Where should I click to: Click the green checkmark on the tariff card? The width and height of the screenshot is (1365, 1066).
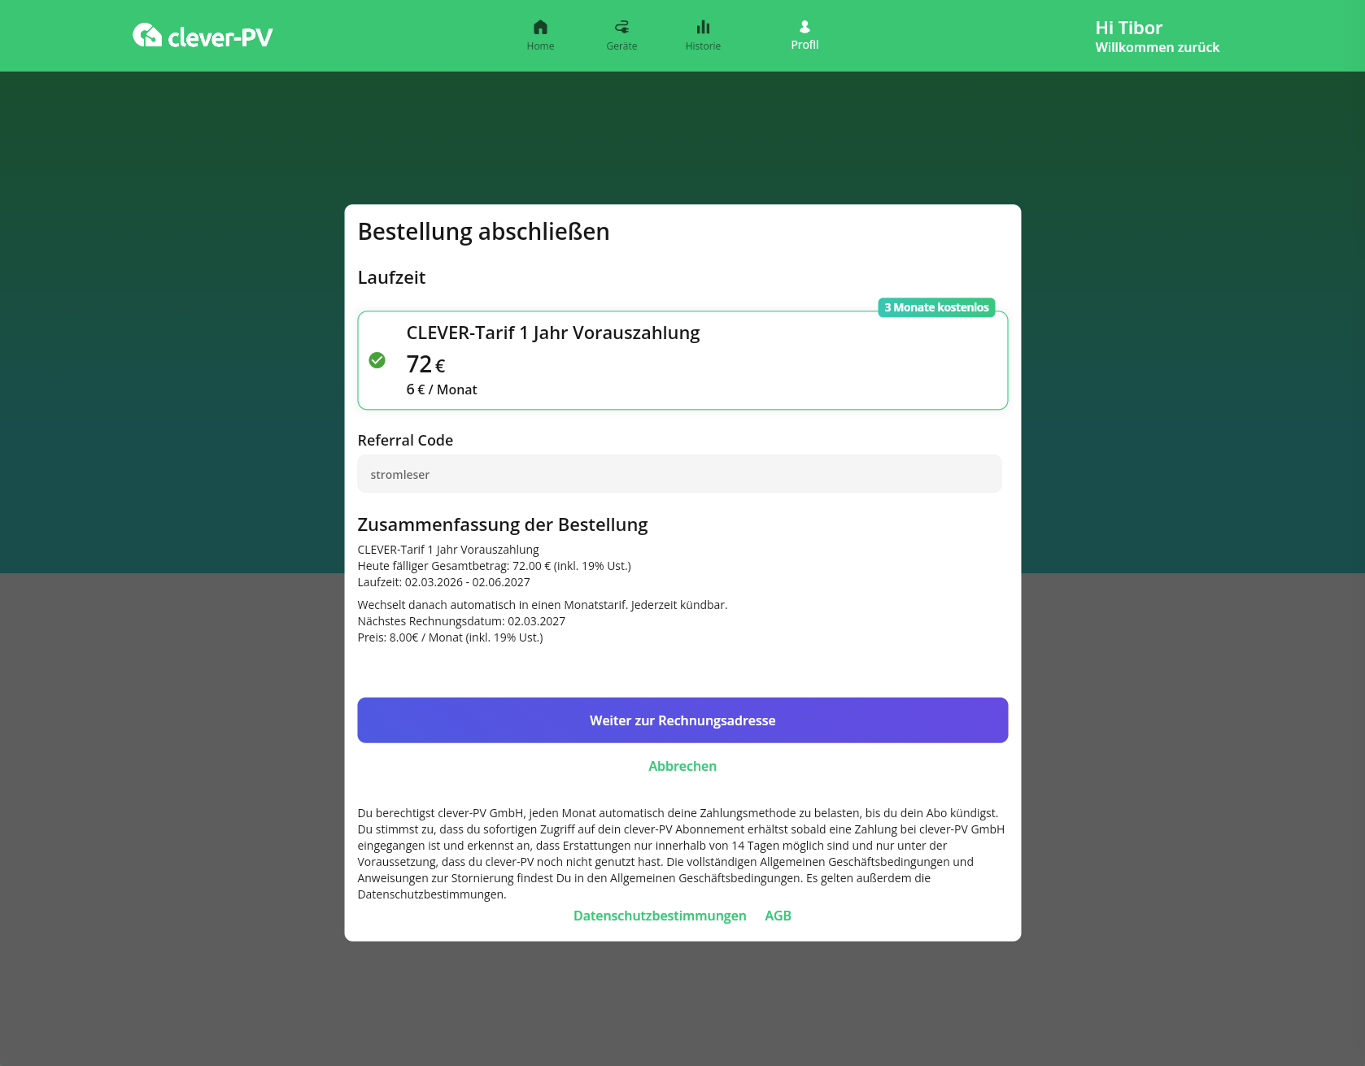coord(377,360)
